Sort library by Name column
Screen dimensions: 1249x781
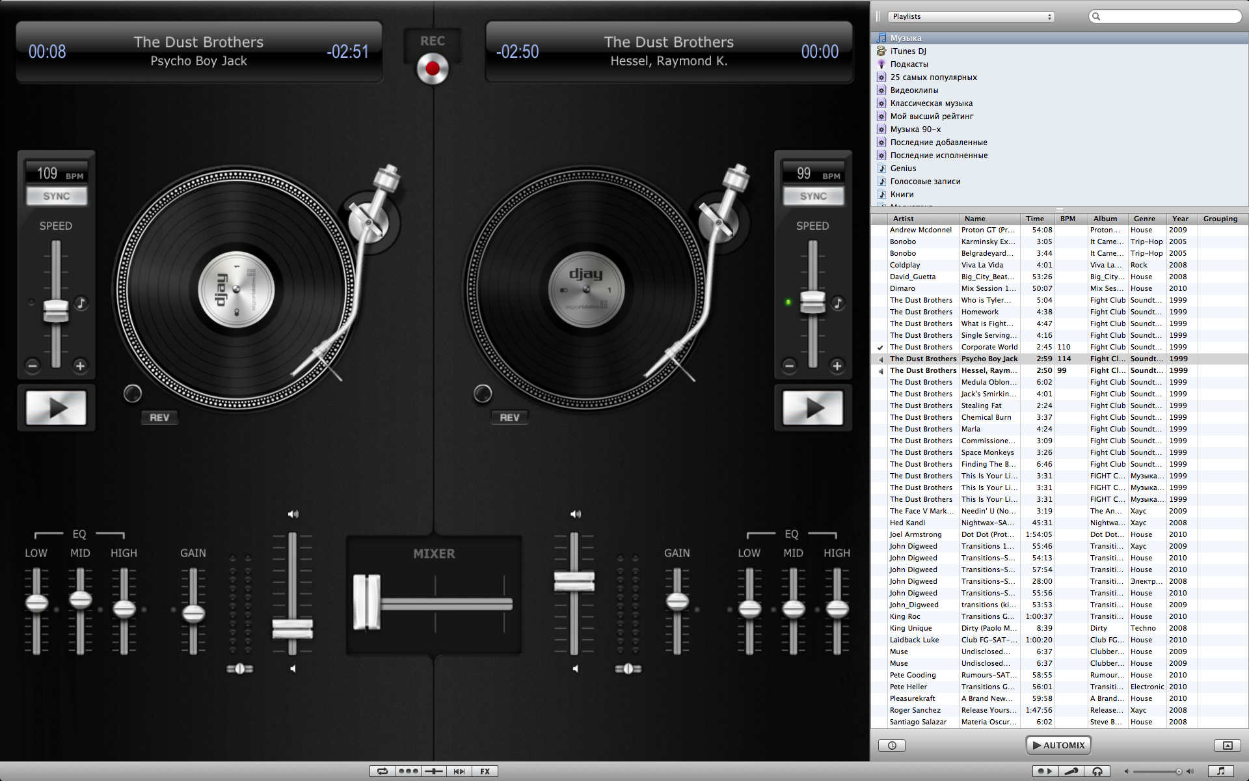tap(989, 219)
